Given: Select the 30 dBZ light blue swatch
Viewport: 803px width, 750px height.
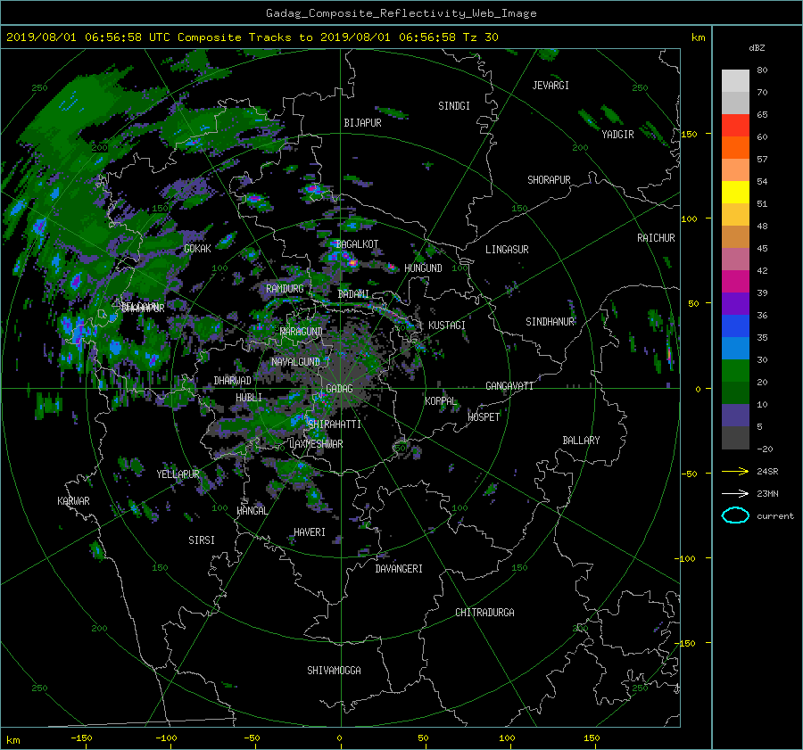Looking at the screenshot, I should (x=735, y=348).
